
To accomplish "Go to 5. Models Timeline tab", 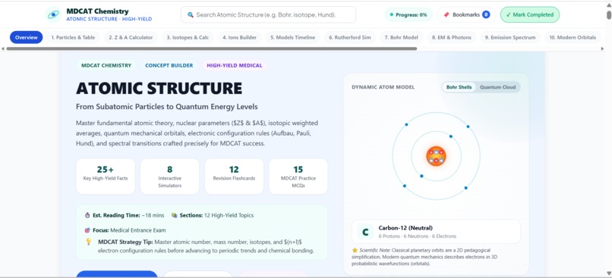I will pyautogui.click(x=293, y=37).
